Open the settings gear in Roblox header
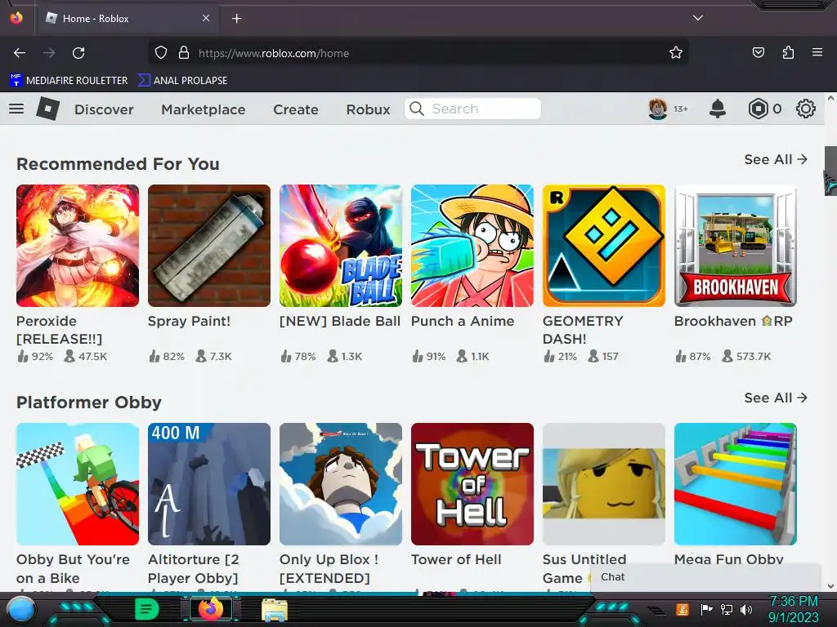 [805, 109]
